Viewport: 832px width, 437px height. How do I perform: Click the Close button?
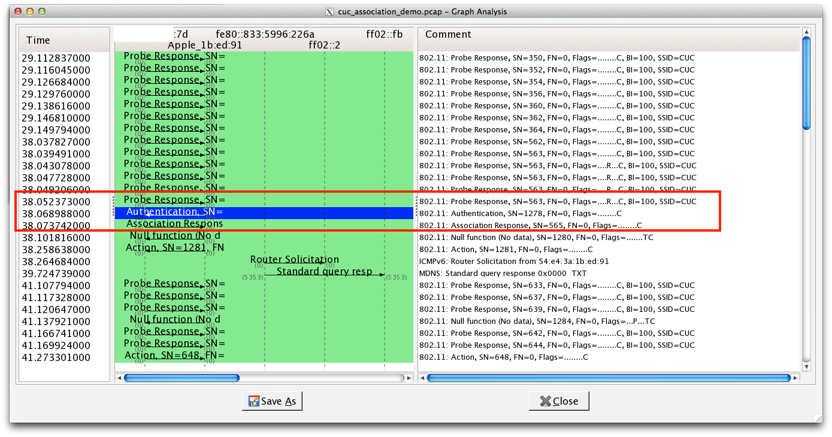[x=558, y=401]
